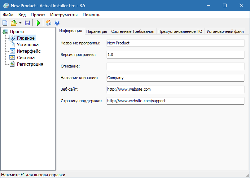The image size is (250, 178).
Task: Click the Страница поддержки URL field
Action: click(175, 101)
